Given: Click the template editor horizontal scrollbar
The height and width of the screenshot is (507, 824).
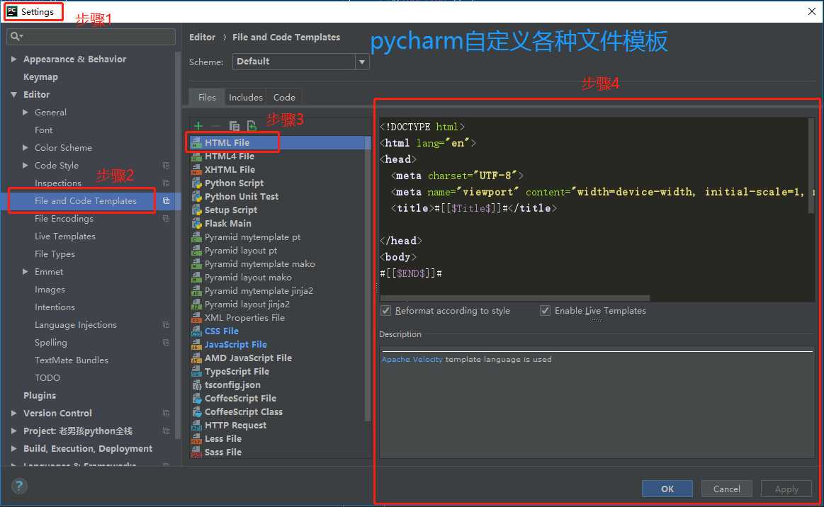Looking at the screenshot, I should coord(515,298).
